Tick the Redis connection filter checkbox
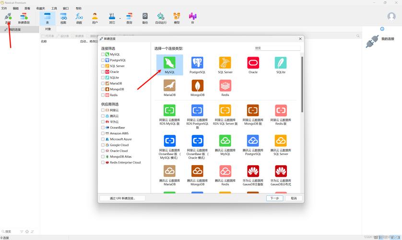 pyautogui.click(x=103, y=95)
